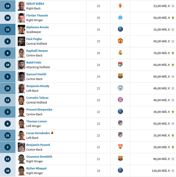Click Corentin Tolisso's 40,00 Mill. € value
Screen dimensions: 176x177
pos(162,100)
